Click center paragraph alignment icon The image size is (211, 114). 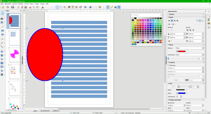coord(172,21)
